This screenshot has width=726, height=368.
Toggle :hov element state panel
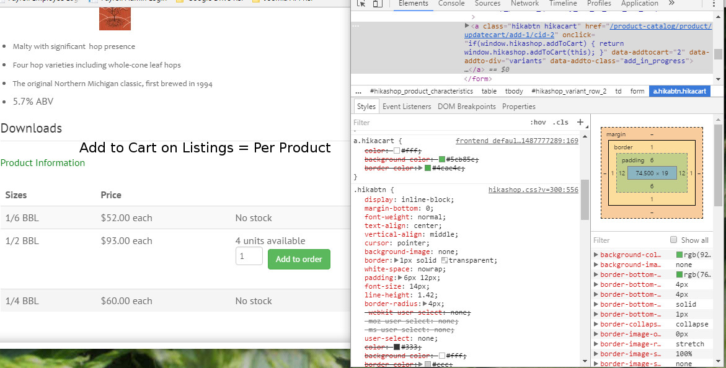[538, 123]
